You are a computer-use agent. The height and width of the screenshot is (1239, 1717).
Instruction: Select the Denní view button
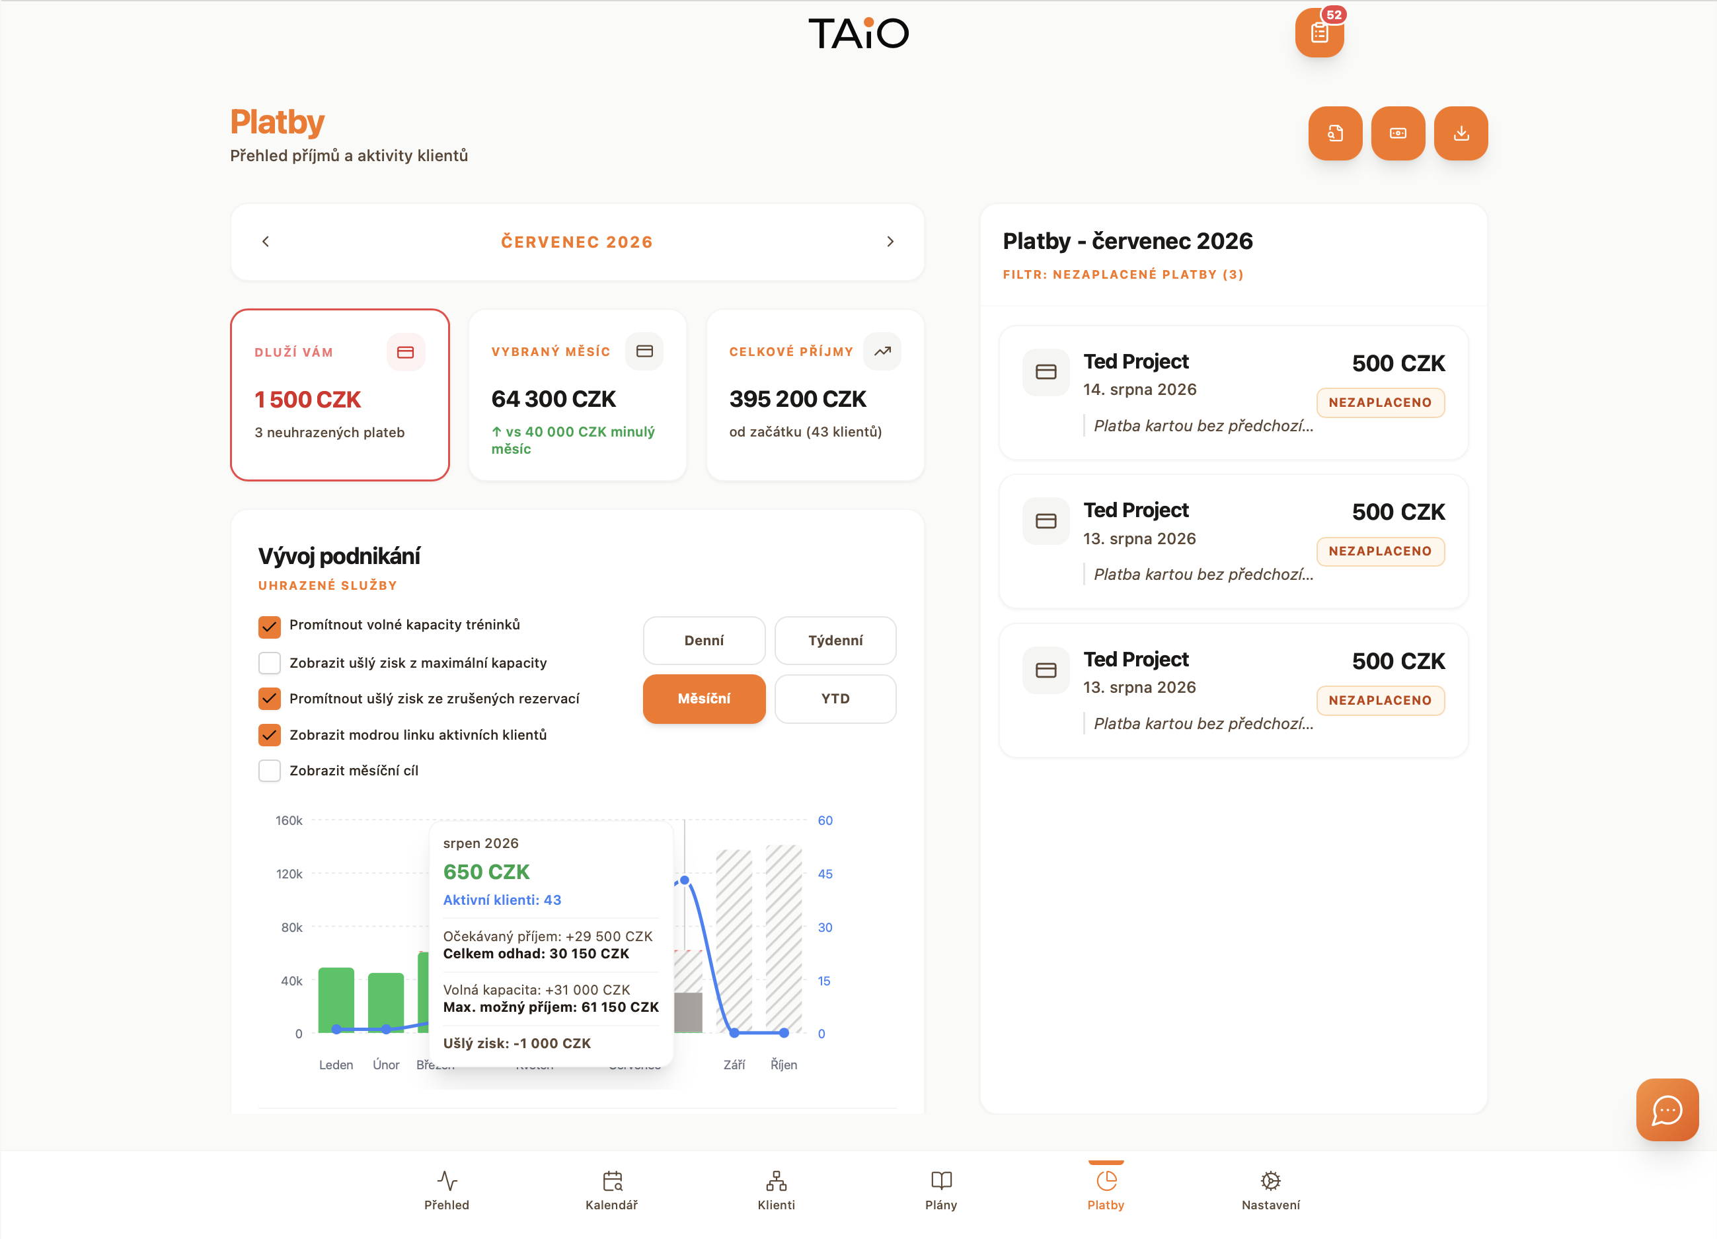pyautogui.click(x=704, y=640)
